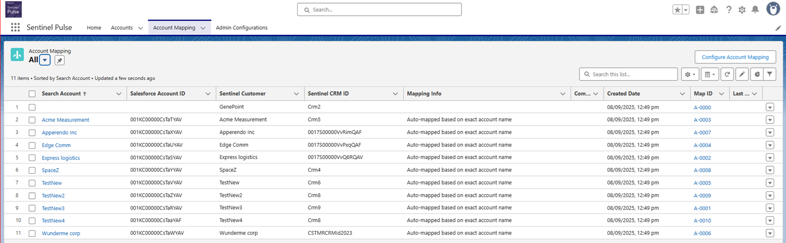This screenshot has width=786, height=243.
Task: Open the Setup gear icon
Action: (x=742, y=10)
